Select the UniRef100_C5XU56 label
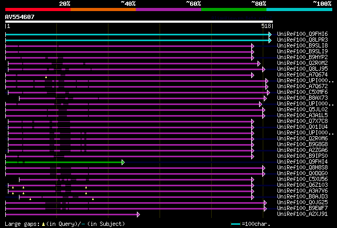Image resolution: width=337 pixels, height=228 pixels. click(302, 179)
